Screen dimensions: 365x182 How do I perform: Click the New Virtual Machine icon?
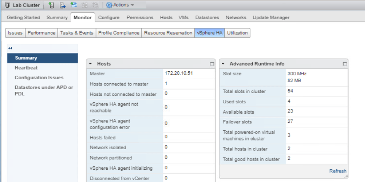[x=74, y=5]
